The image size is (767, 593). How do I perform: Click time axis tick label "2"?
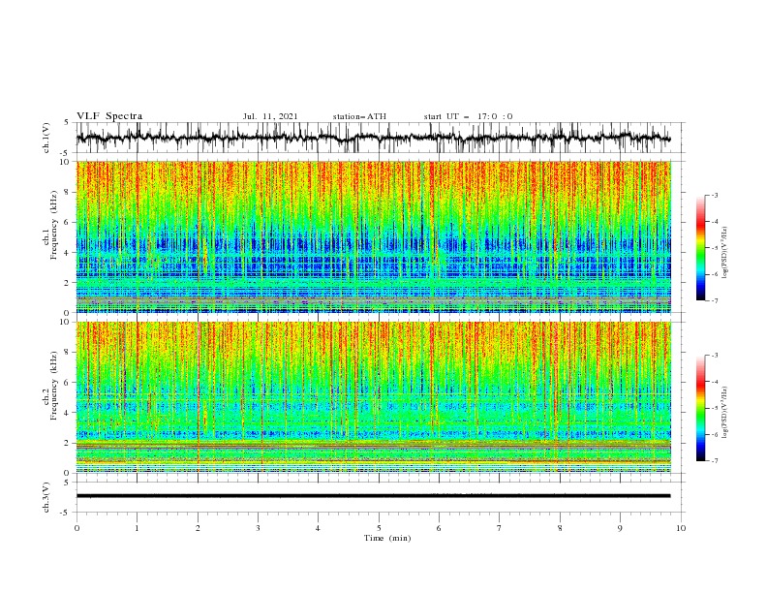[198, 528]
